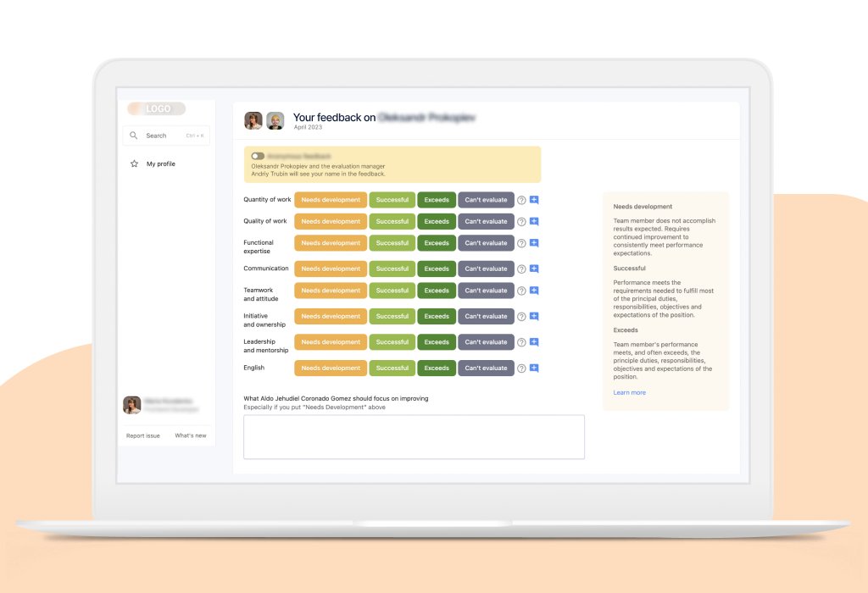Rate Quality of work as Exceeds
This screenshot has height=593, width=868.
click(x=437, y=221)
